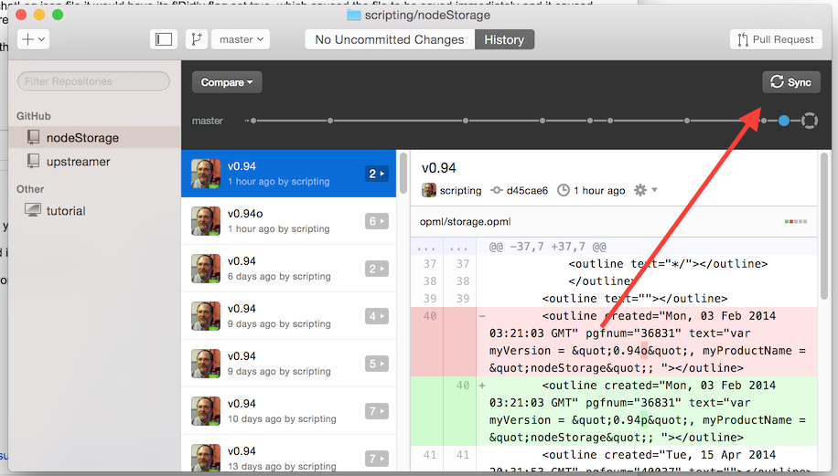Screen dimensions: 838x476
Task: Select the v0.94 commit from 13 days ago
Action: (x=290, y=458)
